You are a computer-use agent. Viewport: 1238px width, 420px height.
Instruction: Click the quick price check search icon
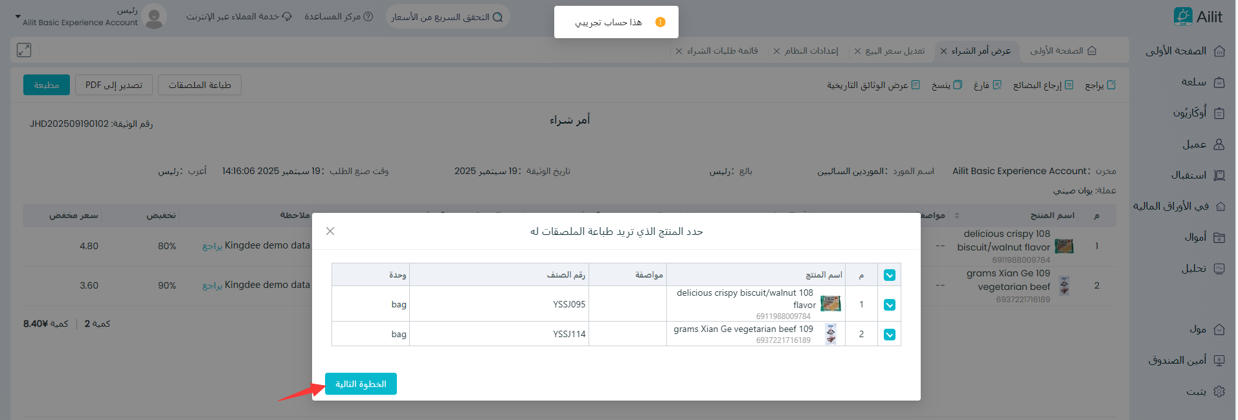[x=497, y=17]
